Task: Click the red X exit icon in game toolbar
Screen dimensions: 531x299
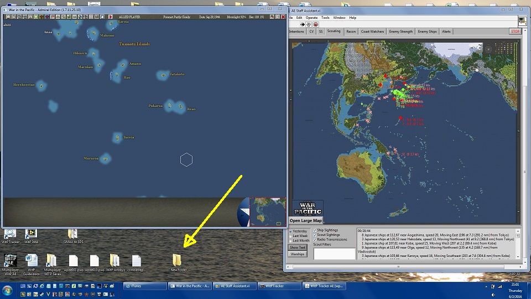Action: click(283, 17)
